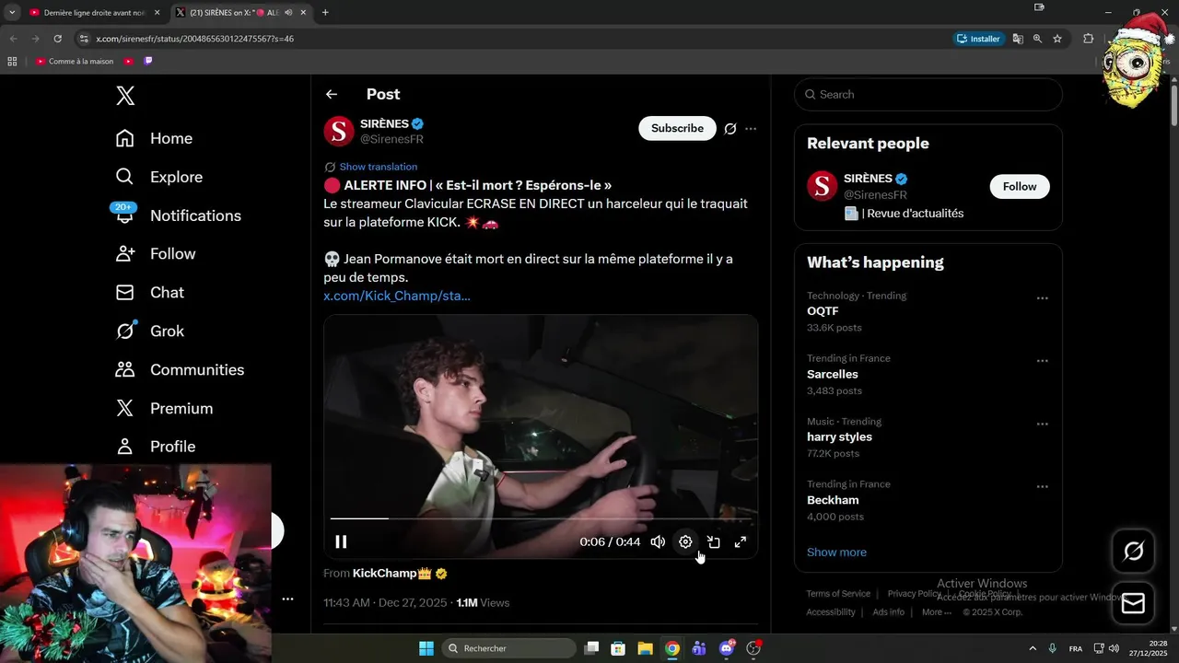The image size is (1179, 663).
Task: Mute the video with the volume icon
Action: 658,541
